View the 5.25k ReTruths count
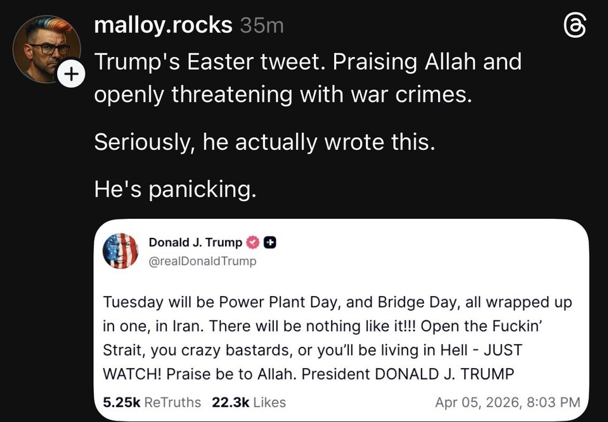The width and height of the screenshot is (608, 422). (152, 402)
